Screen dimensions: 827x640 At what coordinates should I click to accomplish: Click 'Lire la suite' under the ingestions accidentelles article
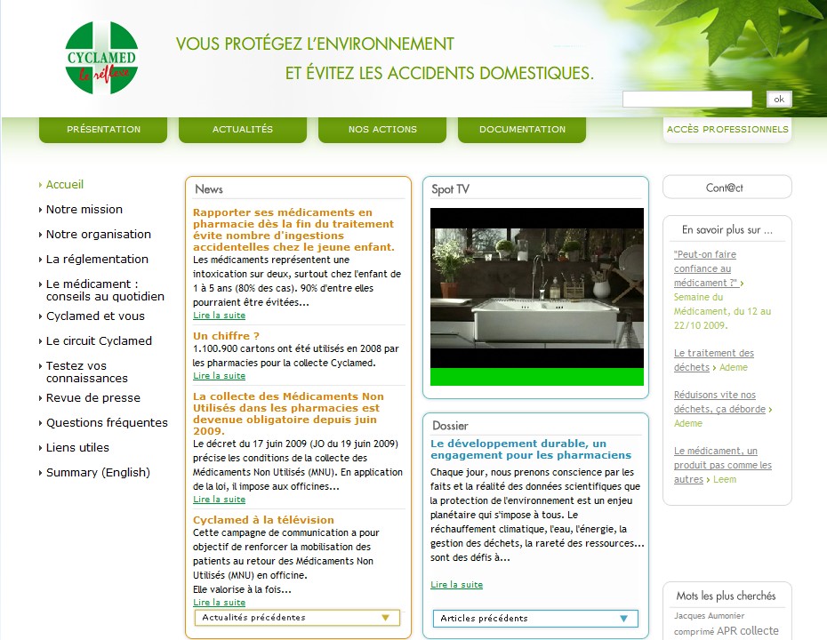pos(219,316)
